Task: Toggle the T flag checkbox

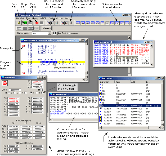Action: (x=42, y=93)
